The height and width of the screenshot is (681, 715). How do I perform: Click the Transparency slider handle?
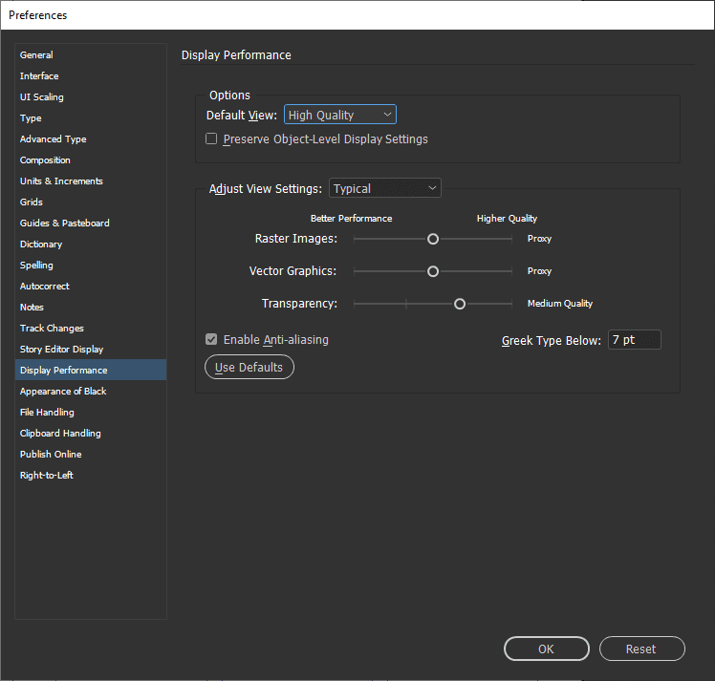pyautogui.click(x=460, y=304)
